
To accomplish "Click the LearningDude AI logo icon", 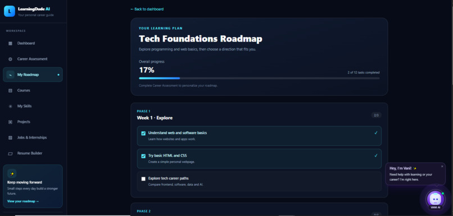I will click(x=9, y=11).
